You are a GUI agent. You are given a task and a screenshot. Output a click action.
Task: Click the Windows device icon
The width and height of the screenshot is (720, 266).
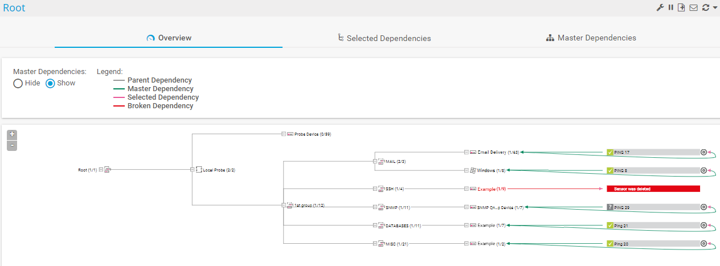473,170
